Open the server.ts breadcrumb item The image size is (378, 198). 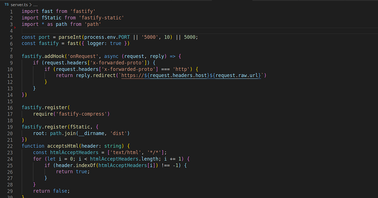tap(19, 4)
